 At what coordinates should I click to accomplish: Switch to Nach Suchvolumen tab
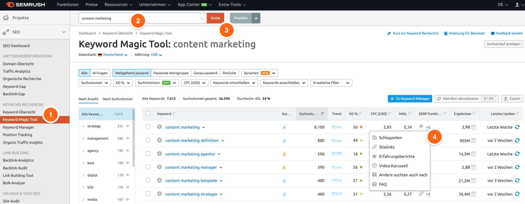(x=118, y=99)
